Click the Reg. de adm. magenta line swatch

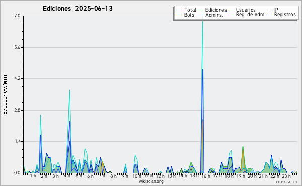(231, 15)
